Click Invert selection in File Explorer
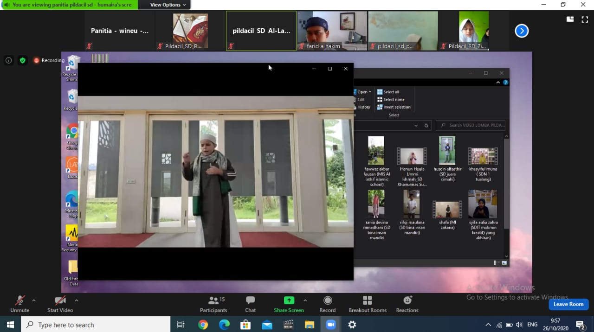Image resolution: width=594 pixels, height=332 pixels. click(x=394, y=107)
